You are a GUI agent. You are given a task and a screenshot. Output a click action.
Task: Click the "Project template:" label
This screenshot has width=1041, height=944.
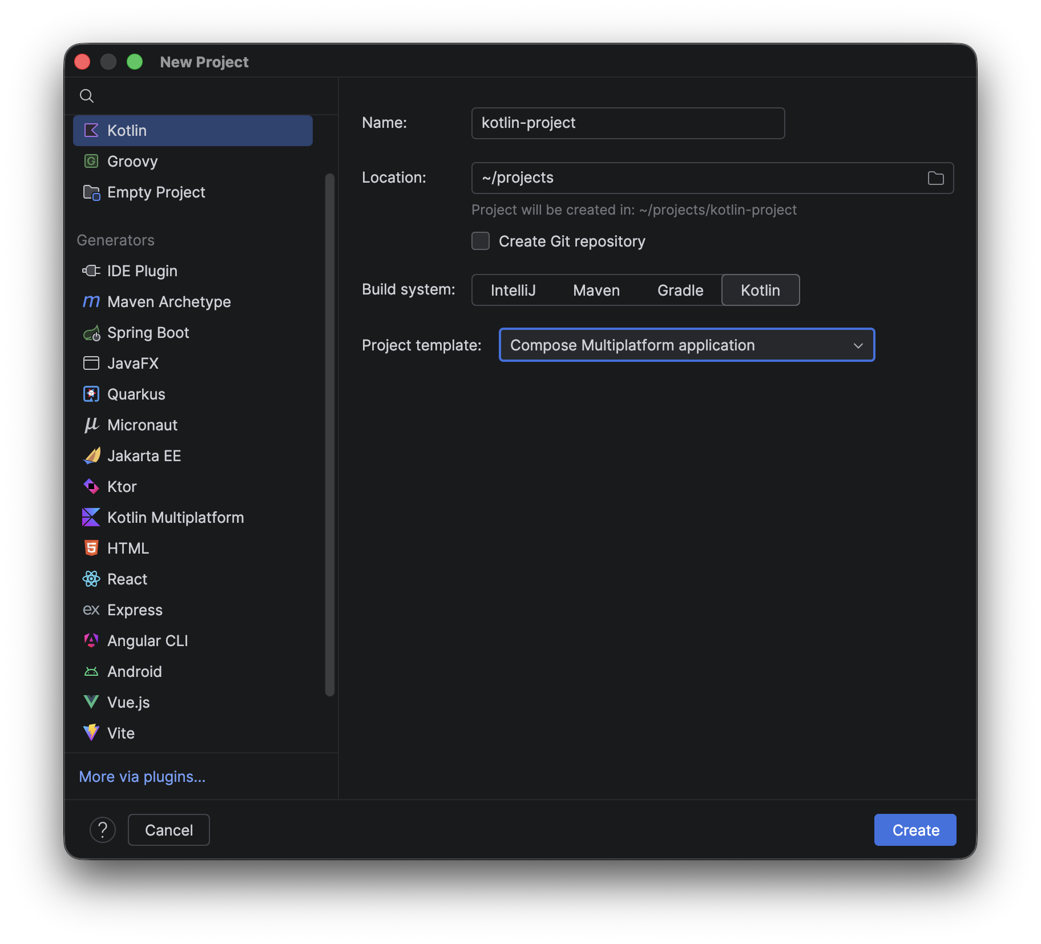[x=422, y=345]
